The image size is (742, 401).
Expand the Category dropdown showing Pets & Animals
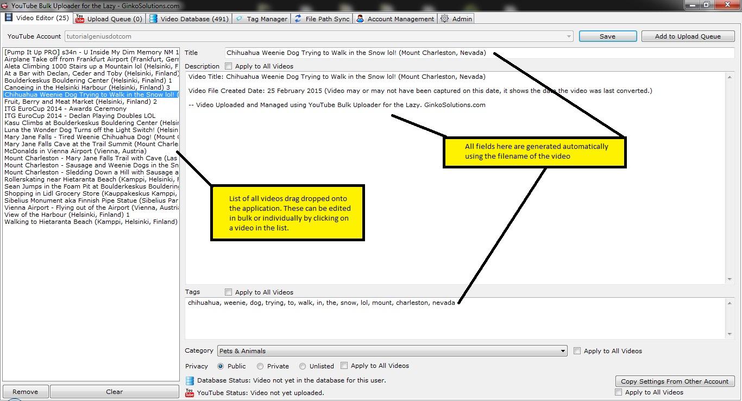392,351
